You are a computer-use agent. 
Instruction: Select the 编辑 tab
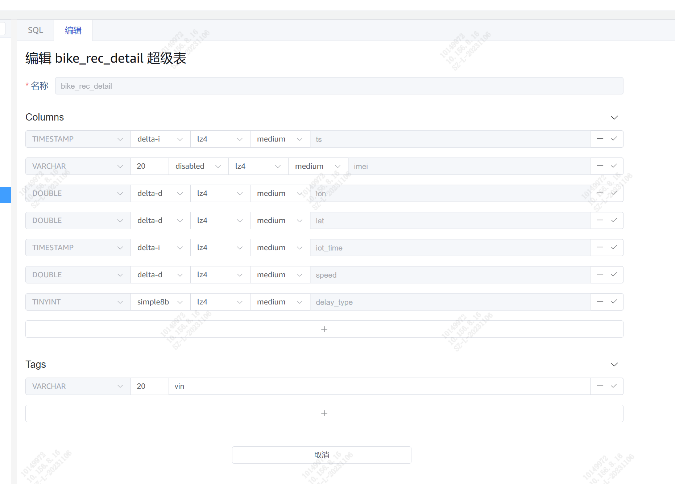[73, 30]
